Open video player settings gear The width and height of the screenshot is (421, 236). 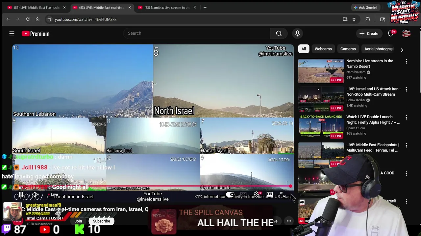pos(257,195)
